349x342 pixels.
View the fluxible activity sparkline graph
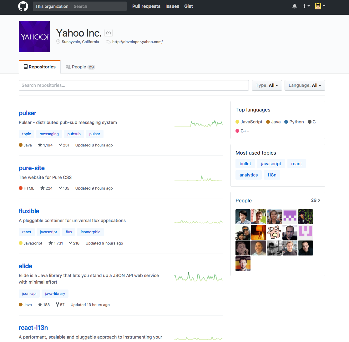[198, 222]
